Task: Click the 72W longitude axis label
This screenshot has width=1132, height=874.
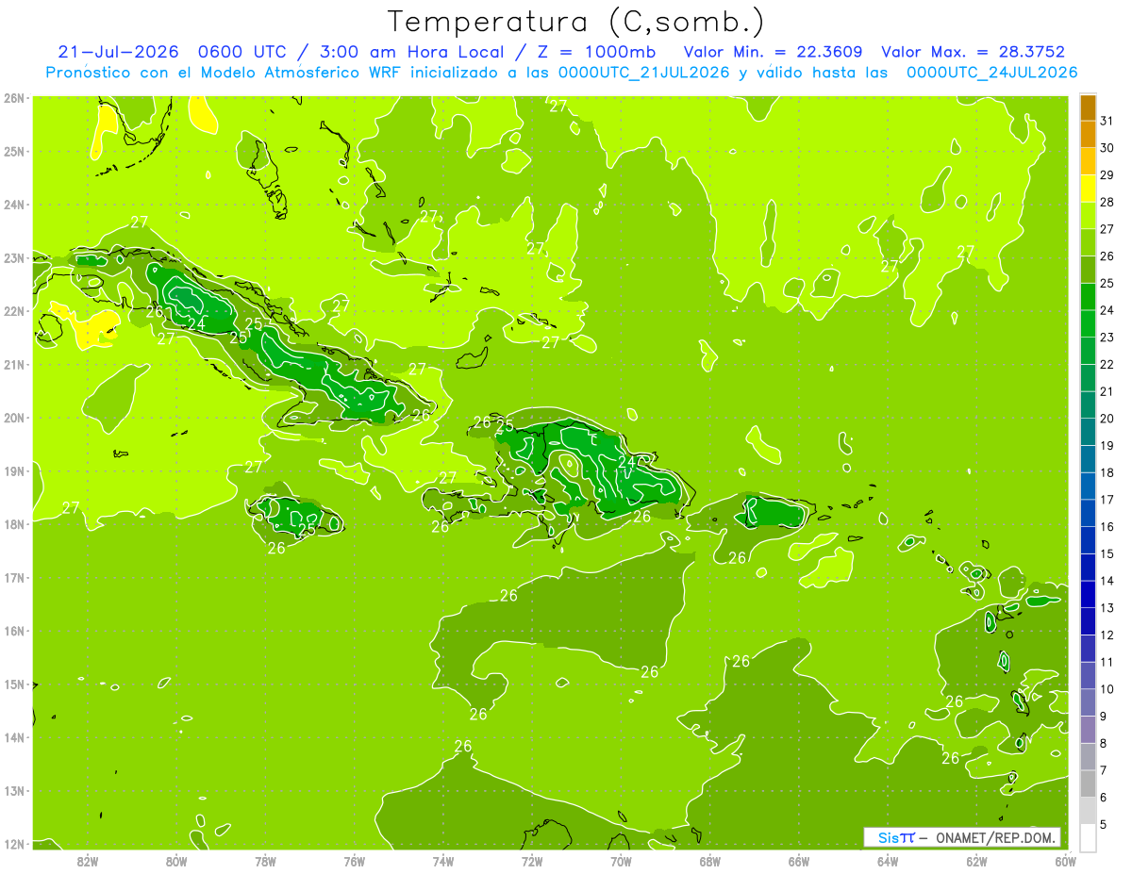Action: (532, 861)
